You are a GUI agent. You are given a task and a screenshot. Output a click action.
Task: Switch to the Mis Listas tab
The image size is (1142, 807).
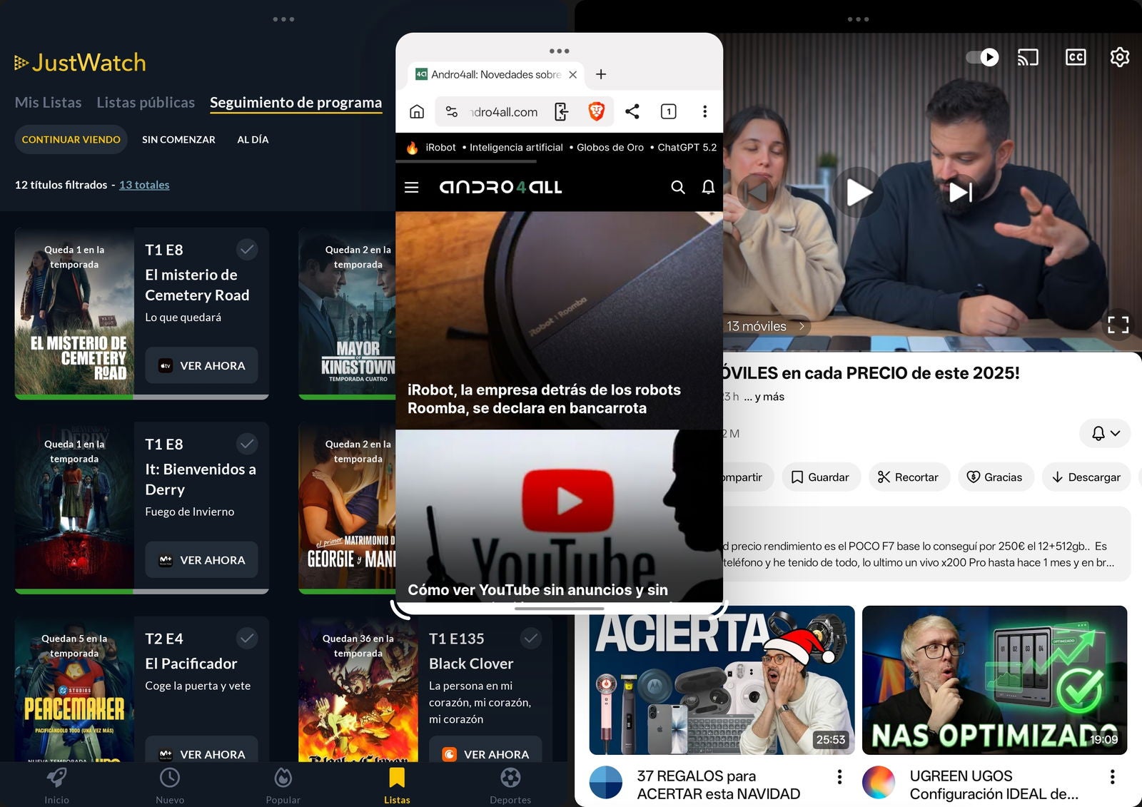point(48,102)
